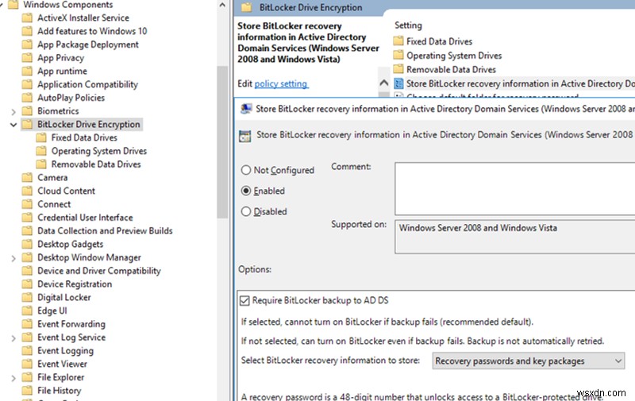Click inside the Comment text box

click(x=514, y=189)
